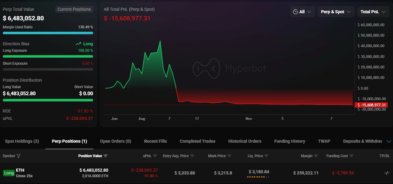Click position value $6,483,052.80 in ETH row

tap(94, 170)
